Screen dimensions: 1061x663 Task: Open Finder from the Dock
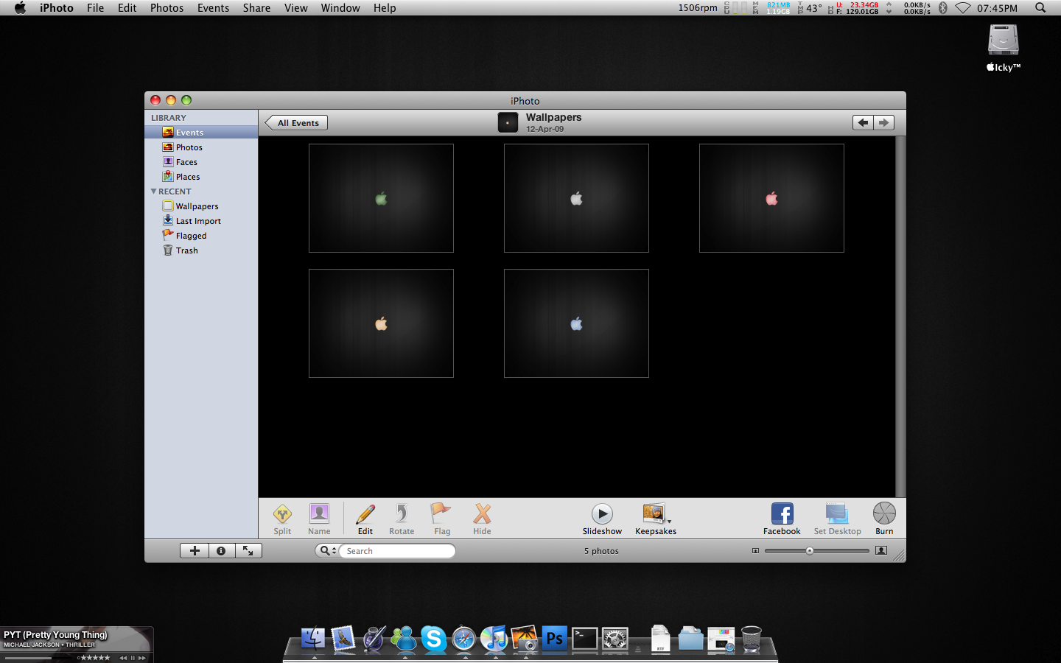click(x=313, y=638)
